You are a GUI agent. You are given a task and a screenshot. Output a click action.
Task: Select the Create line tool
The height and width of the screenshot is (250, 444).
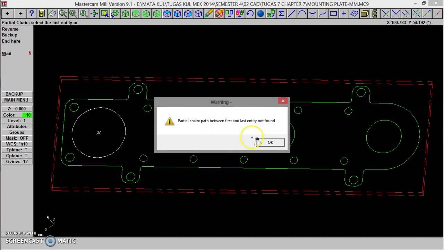pos(292,14)
